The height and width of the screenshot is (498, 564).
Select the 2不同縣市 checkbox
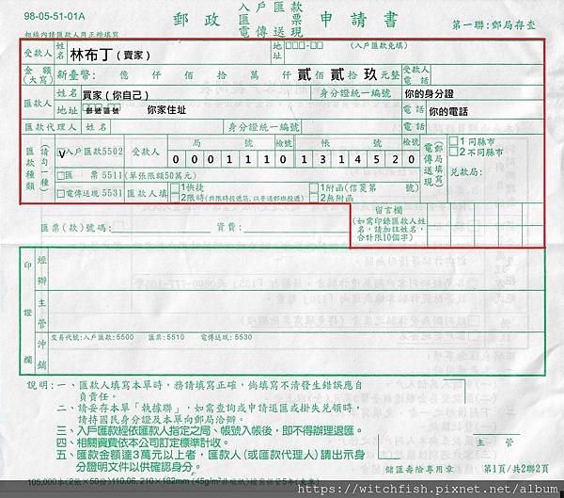[x=454, y=152]
